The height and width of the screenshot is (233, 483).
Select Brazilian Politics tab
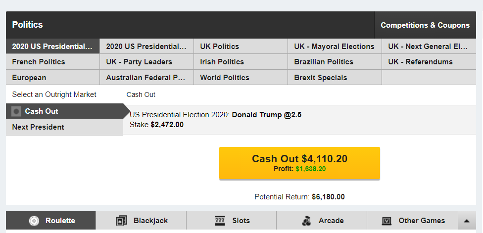coord(324,62)
